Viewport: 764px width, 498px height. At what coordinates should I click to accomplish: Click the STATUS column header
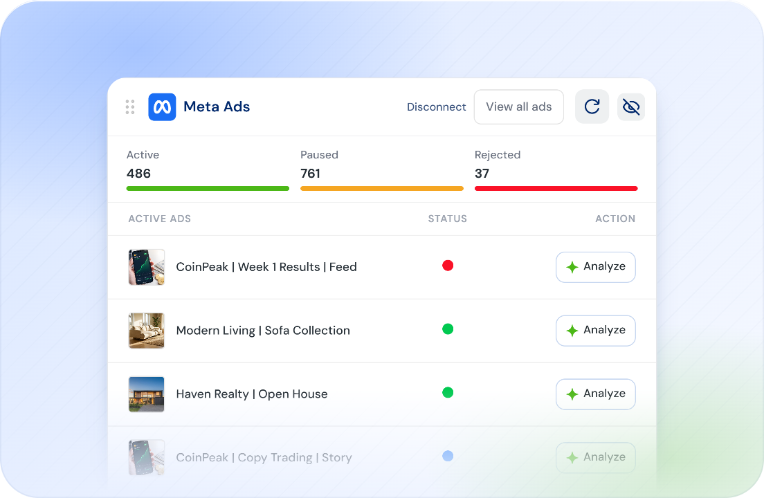447,219
